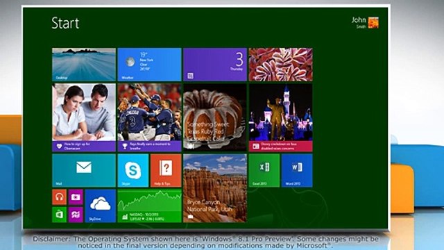Open the Rays baseball sports tile
Screen dimensions: 444x250
point(149,117)
